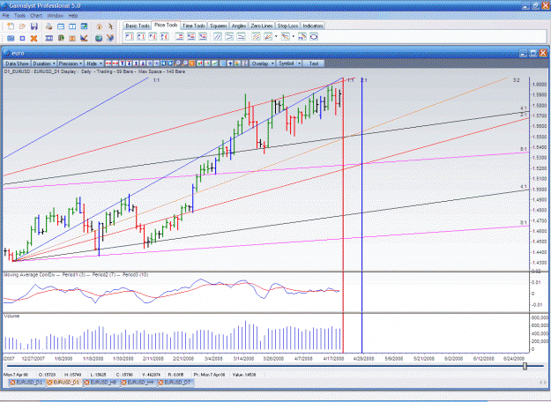Switch to the Squares tab
The height and width of the screenshot is (402, 551).
point(218,26)
